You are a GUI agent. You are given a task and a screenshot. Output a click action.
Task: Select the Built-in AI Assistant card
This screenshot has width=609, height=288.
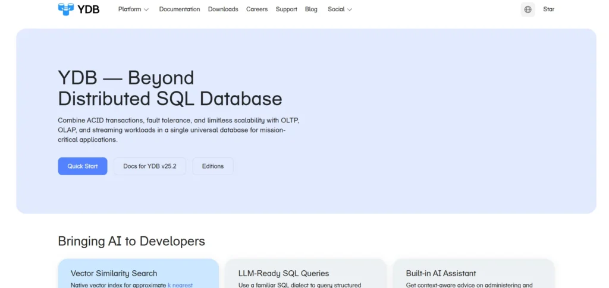473,273
